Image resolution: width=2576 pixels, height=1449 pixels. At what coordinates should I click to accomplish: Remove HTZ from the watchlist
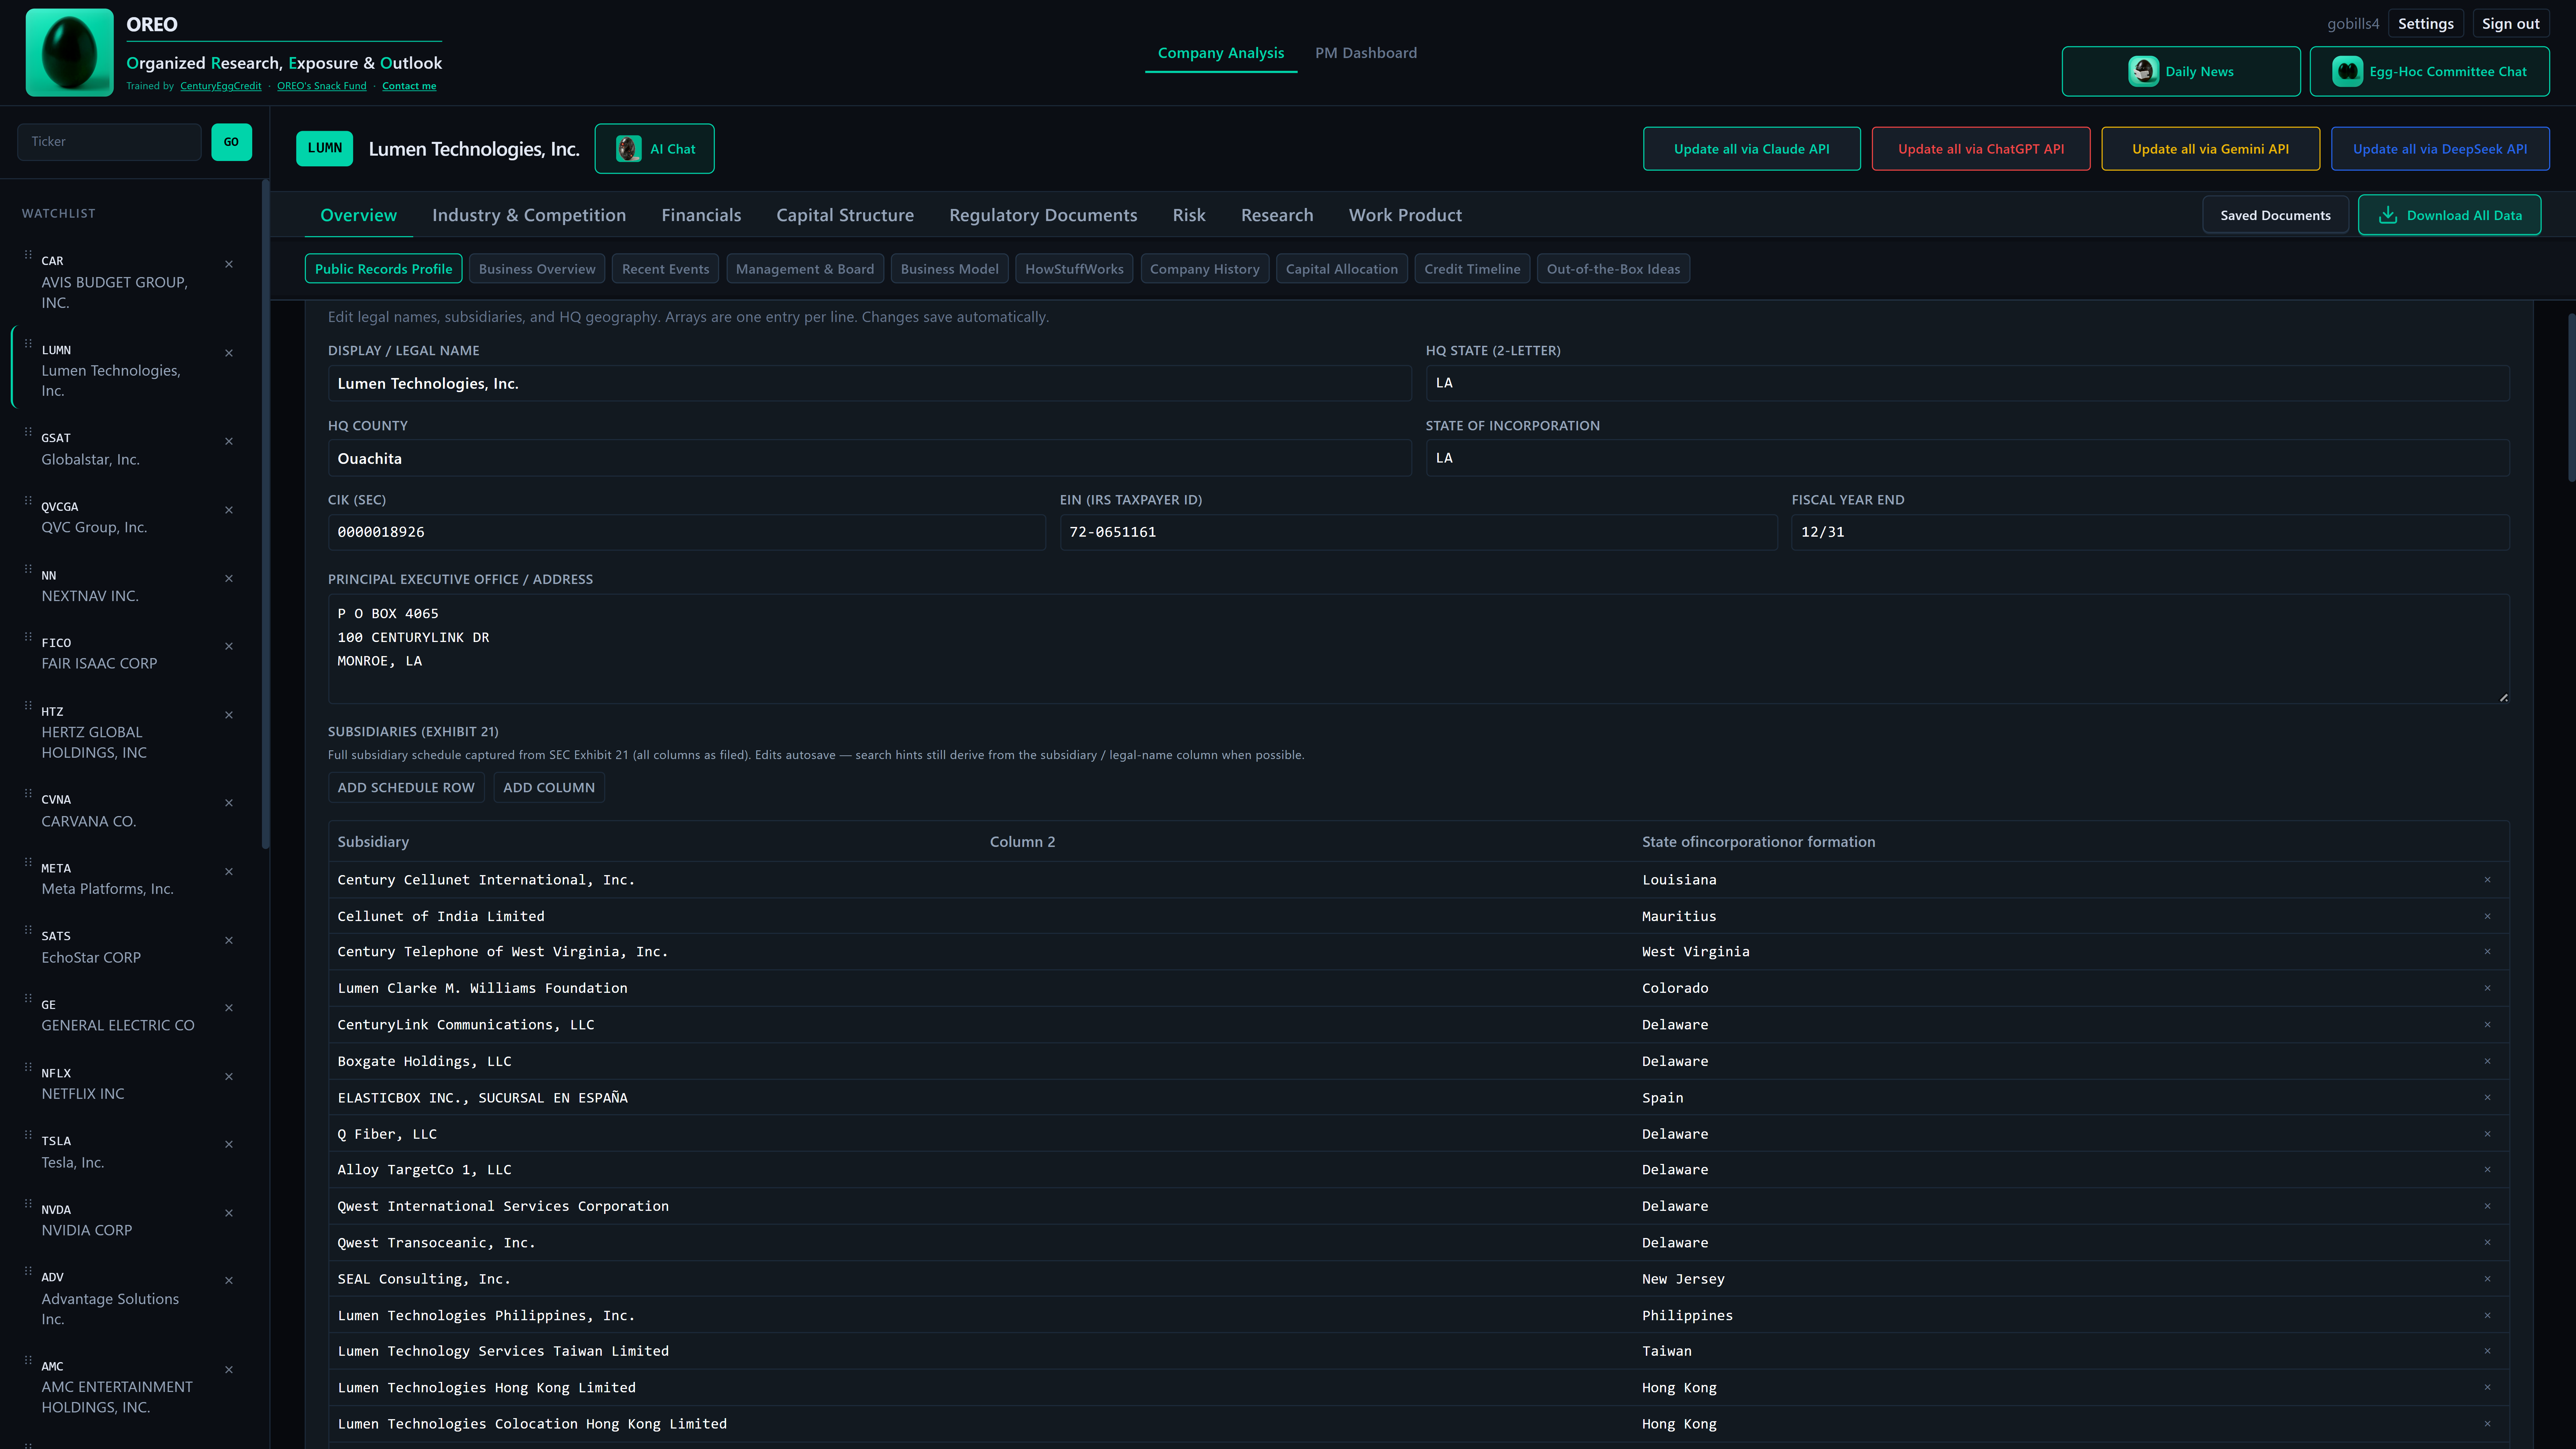coord(229,715)
